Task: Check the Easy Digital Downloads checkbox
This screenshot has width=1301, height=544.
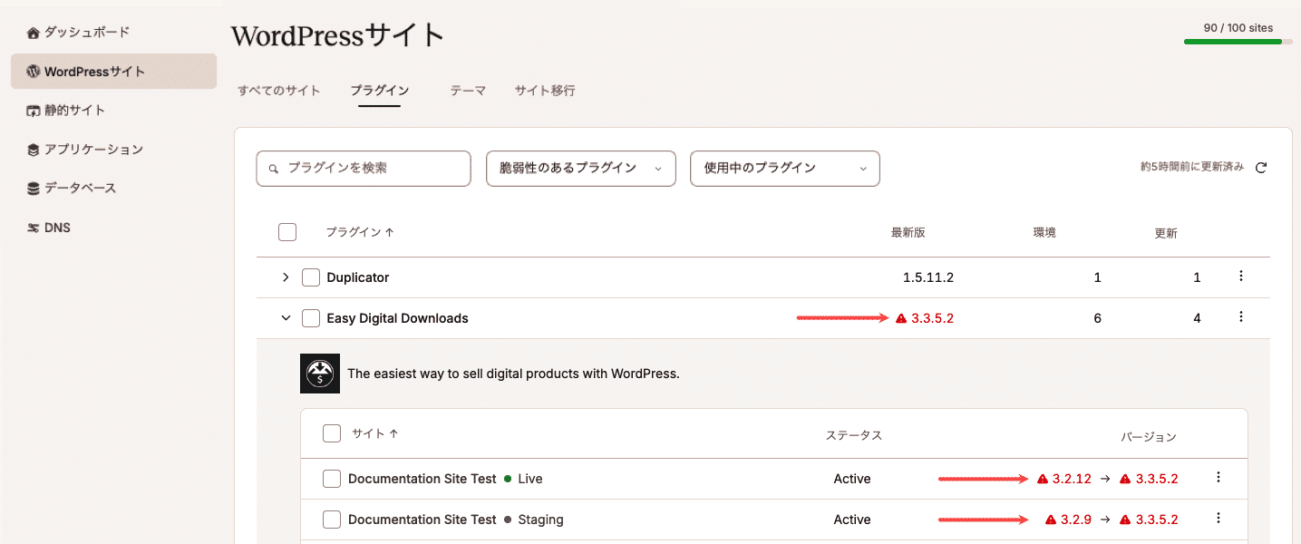Action: pyautogui.click(x=311, y=318)
